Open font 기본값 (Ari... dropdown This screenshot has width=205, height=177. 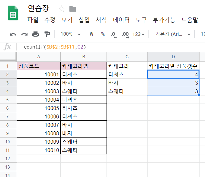pos(173,34)
